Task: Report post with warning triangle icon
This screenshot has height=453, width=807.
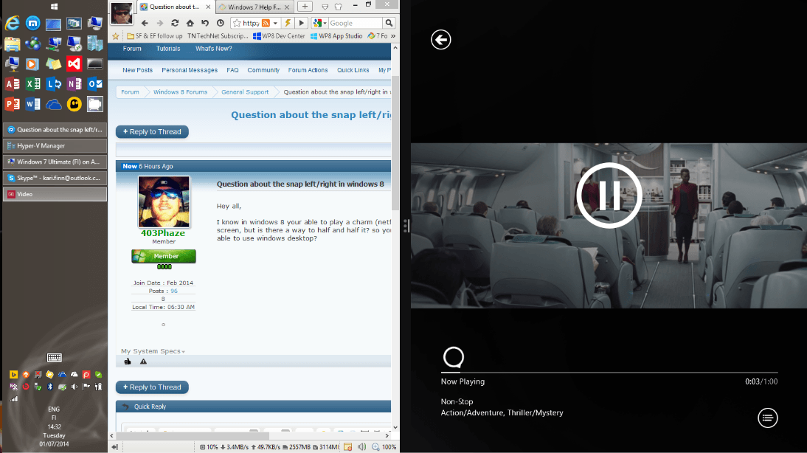Action: click(x=143, y=362)
